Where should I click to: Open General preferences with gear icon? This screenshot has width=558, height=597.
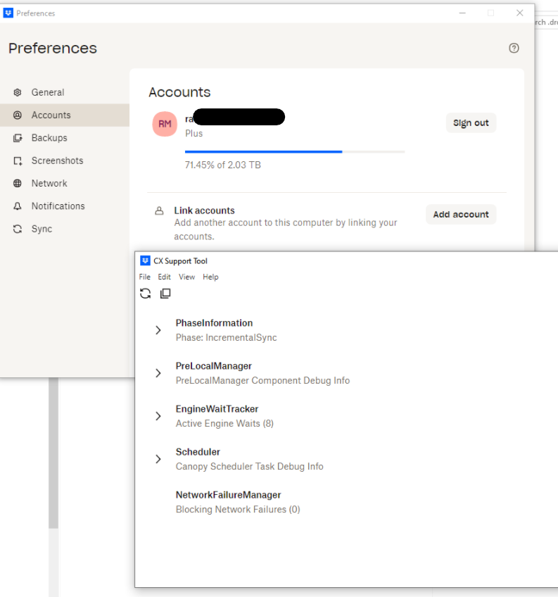coord(18,92)
